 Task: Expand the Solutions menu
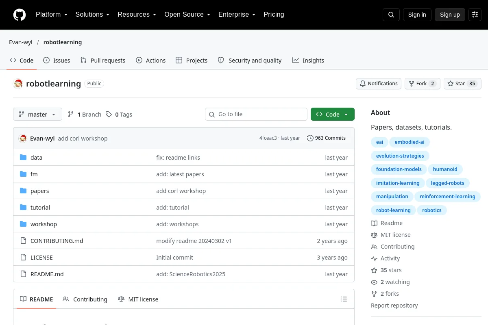tap(93, 15)
